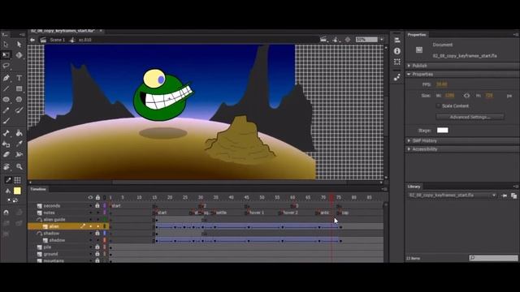Screen dimensions: 520x292
Task: Switch to the Properties panel tab
Action: [417, 34]
